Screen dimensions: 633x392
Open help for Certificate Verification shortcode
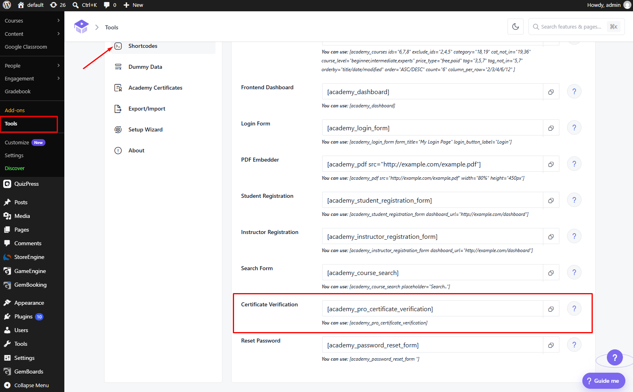[x=574, y=309]
